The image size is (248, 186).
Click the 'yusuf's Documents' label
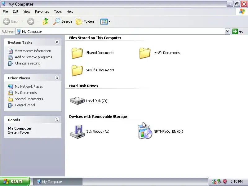[x=100, y=70]
